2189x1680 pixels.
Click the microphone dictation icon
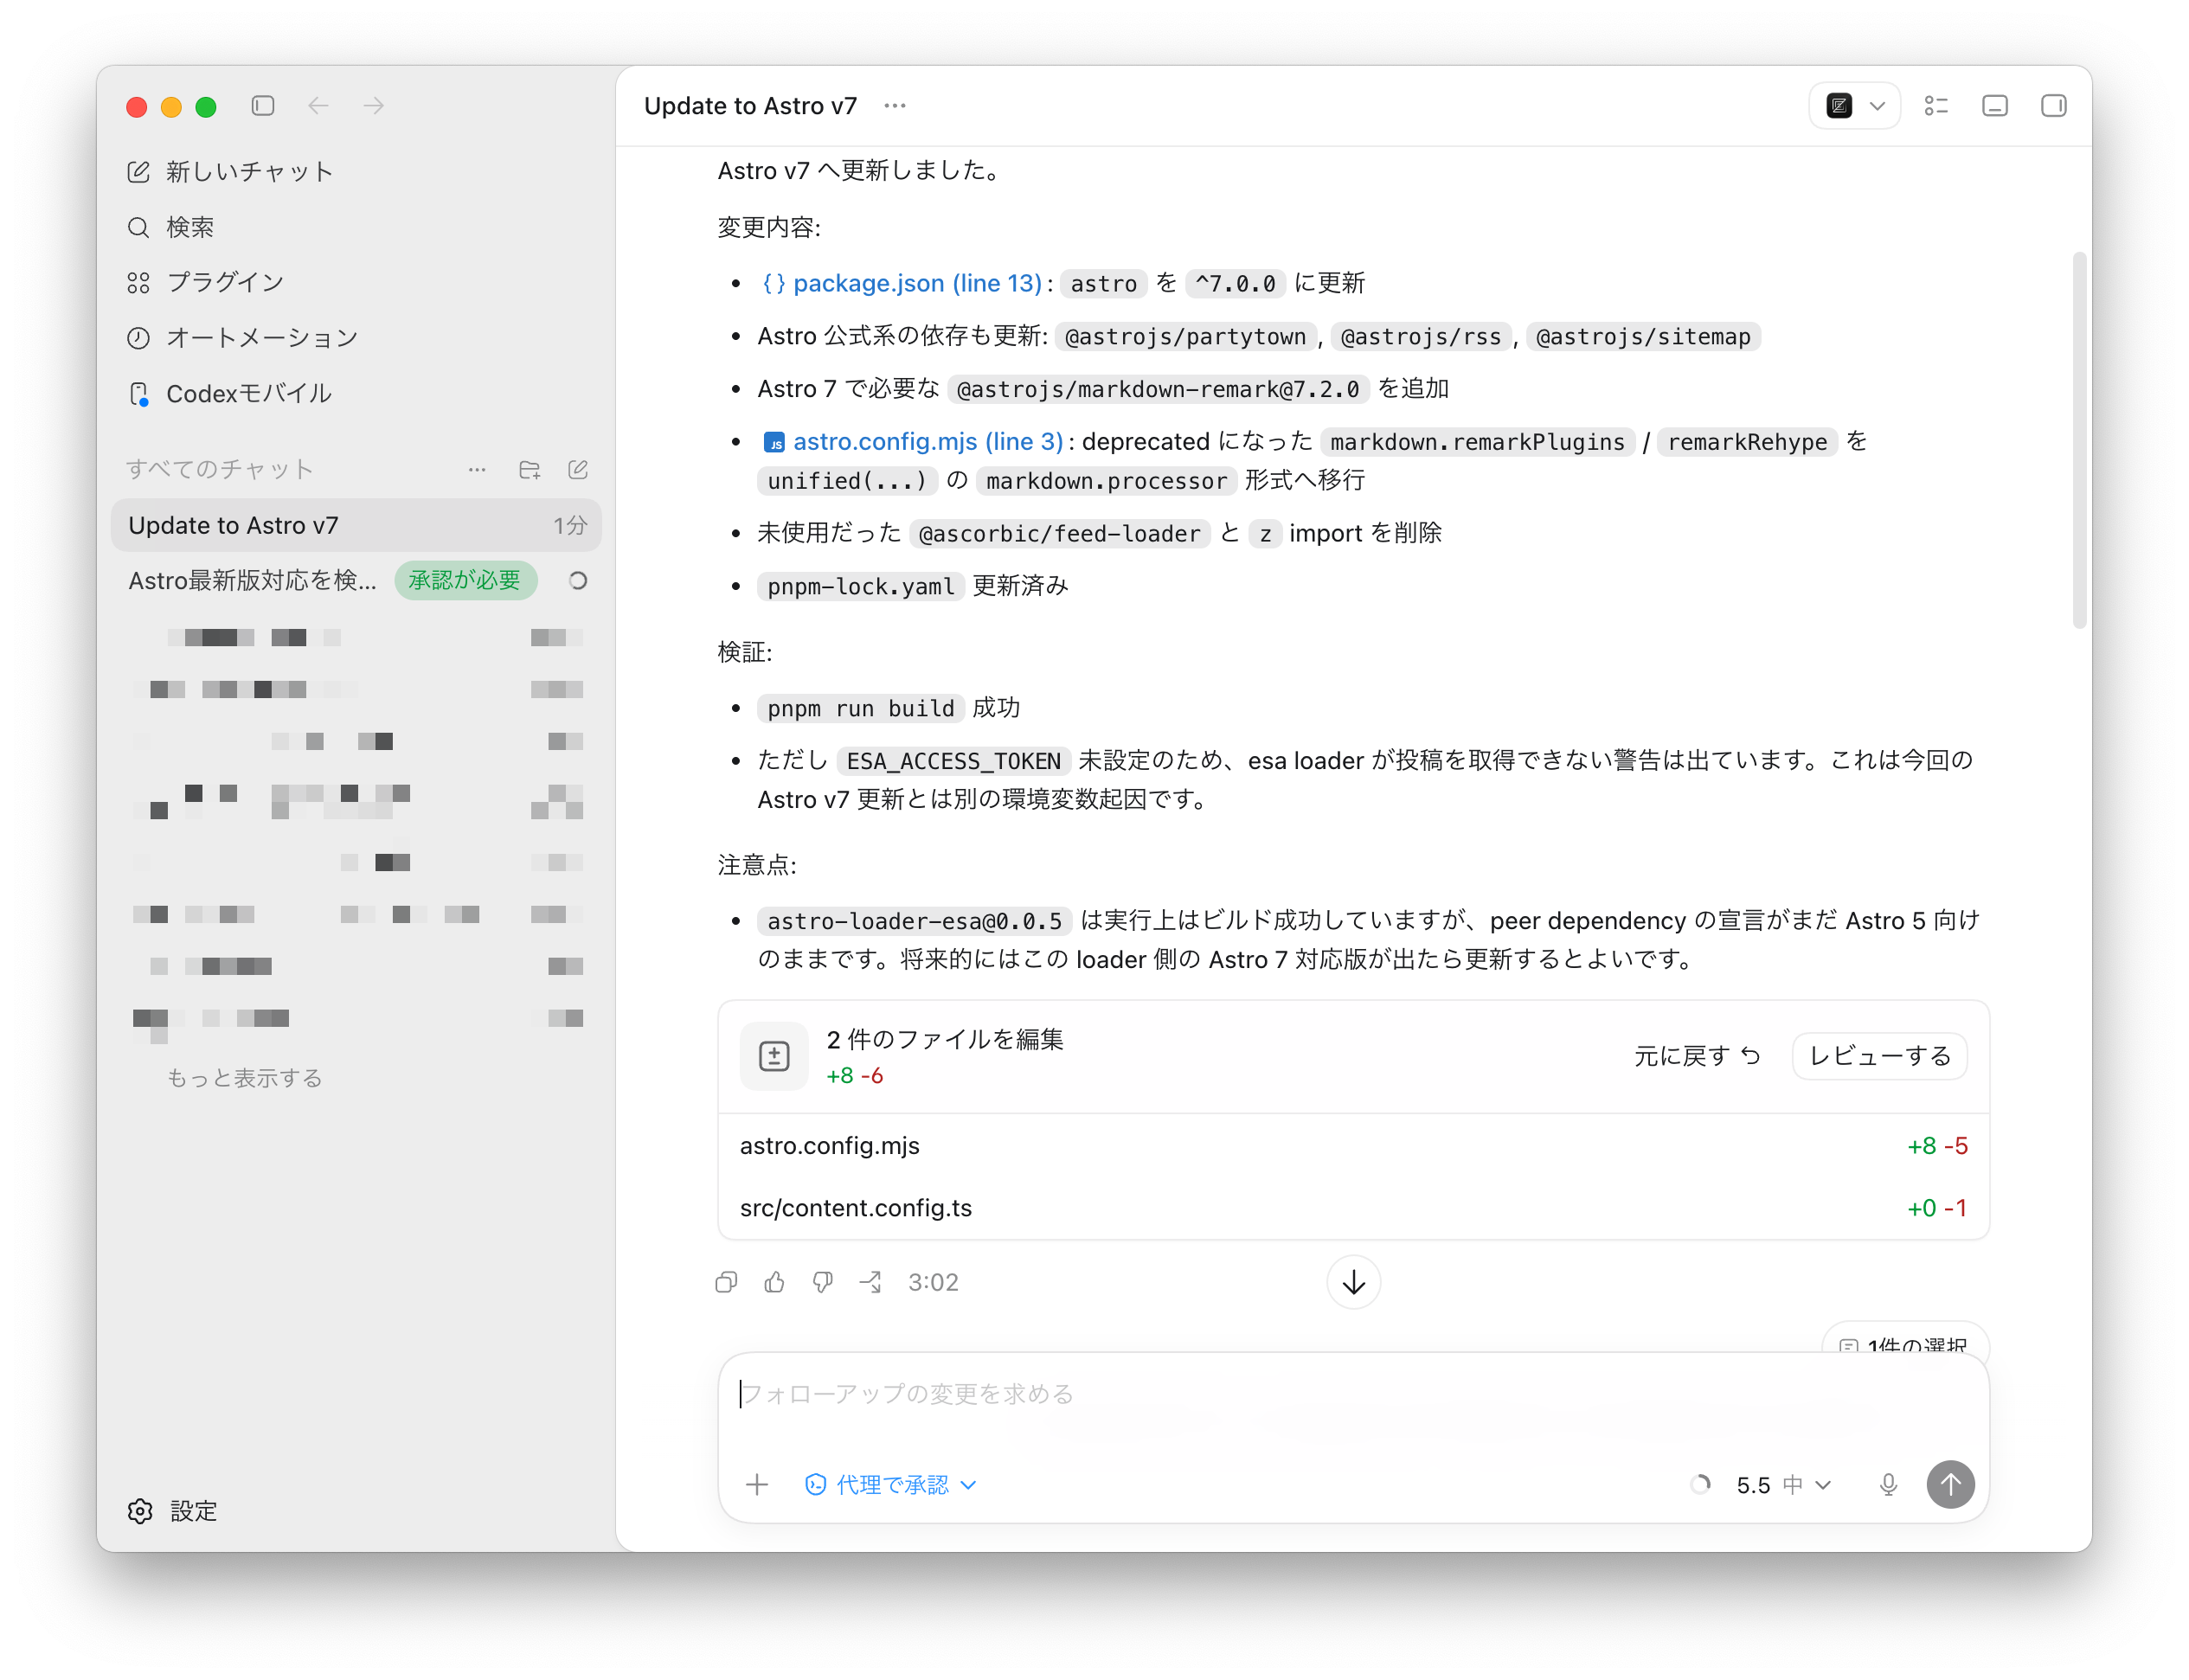click(x=1888, y=1485)
